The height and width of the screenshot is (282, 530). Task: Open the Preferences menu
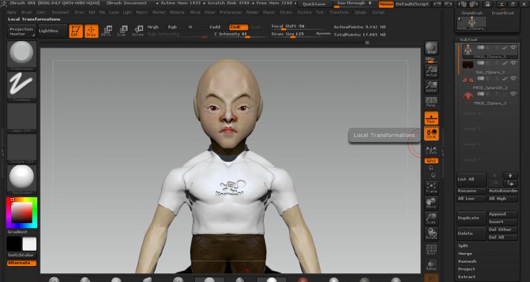tap(231, 12)
